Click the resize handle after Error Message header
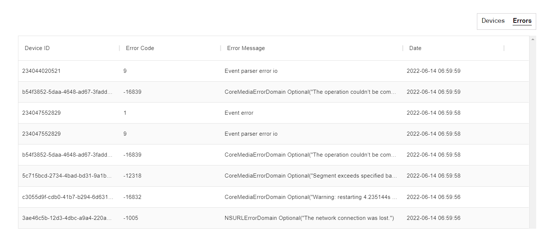Screen dimensions: 552x232 tap(403, 48)
